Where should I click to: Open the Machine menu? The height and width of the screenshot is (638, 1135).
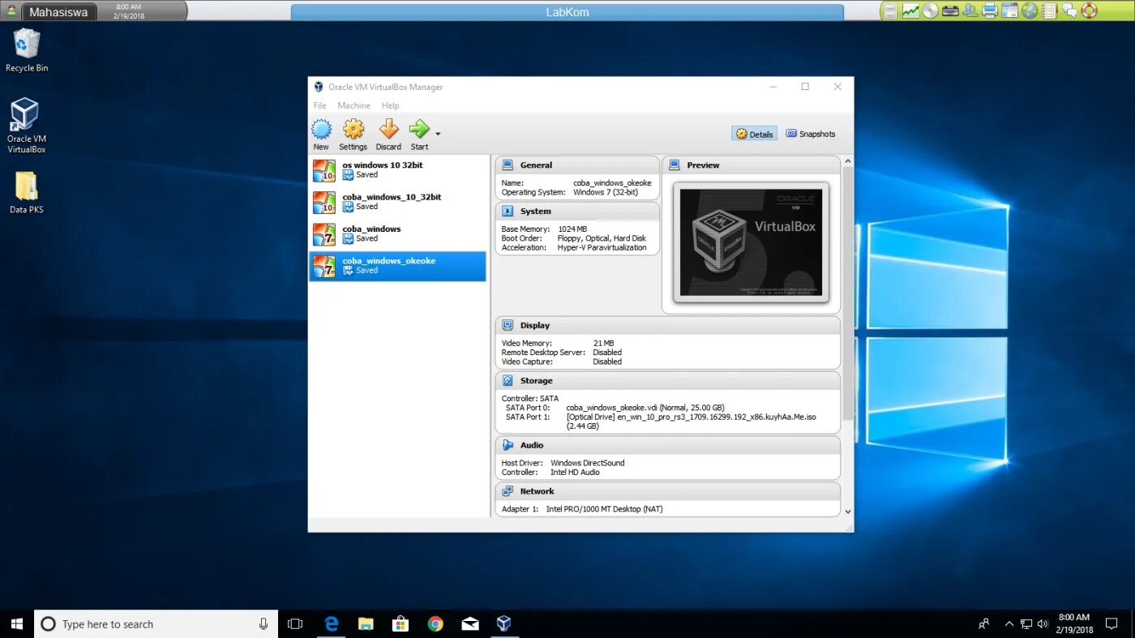click(353, 105)
